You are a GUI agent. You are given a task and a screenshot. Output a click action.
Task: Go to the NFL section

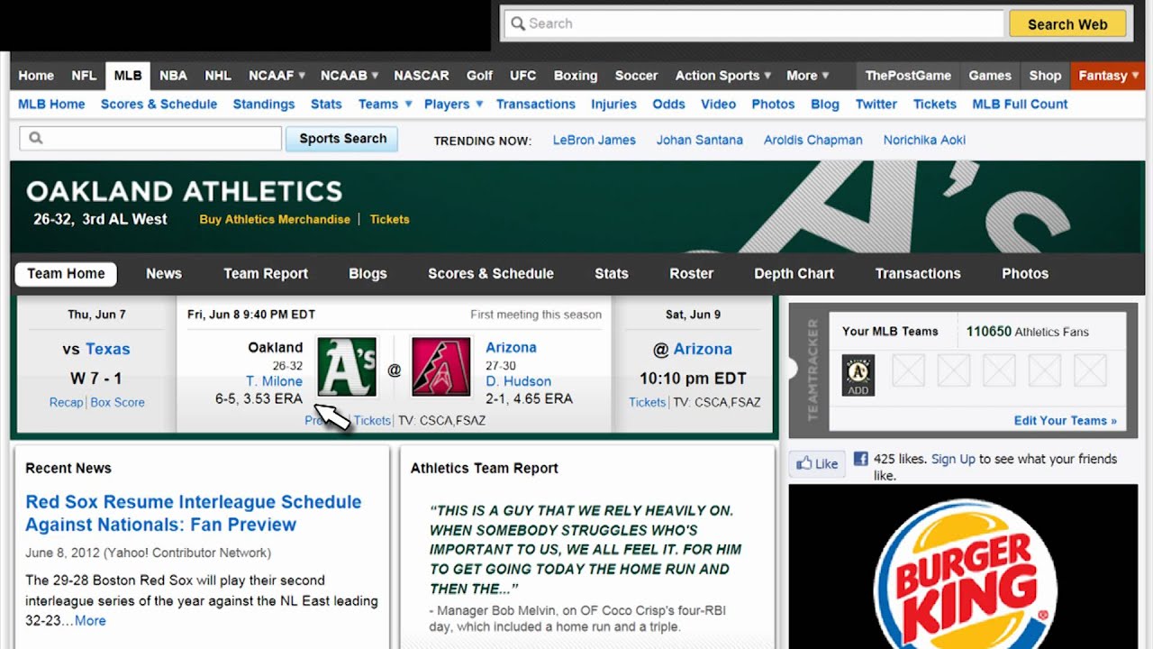coord(84,76)
